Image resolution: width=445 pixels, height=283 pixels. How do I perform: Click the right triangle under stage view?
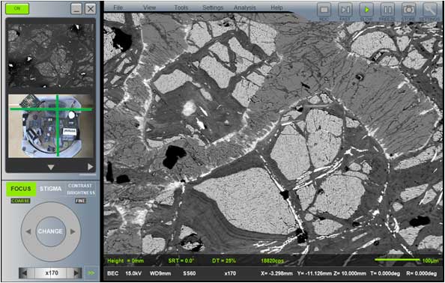[x=90, y=167]
